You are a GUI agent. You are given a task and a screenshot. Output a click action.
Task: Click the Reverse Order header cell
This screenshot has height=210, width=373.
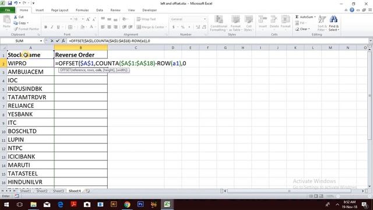point(81,55)
